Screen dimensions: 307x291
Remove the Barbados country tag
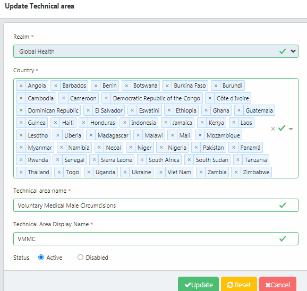tap(56, 85)
